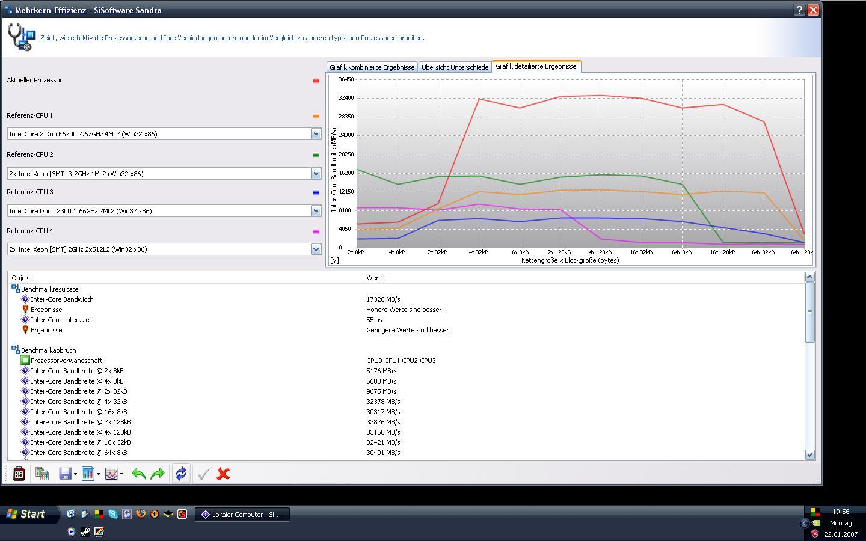Click the floppy disk save icon
Image resolution: width=866 pixels, height=541 pixels.
65,474
